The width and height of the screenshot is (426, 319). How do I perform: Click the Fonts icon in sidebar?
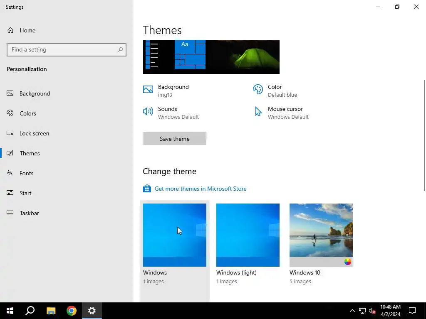(x=10, y=173)
